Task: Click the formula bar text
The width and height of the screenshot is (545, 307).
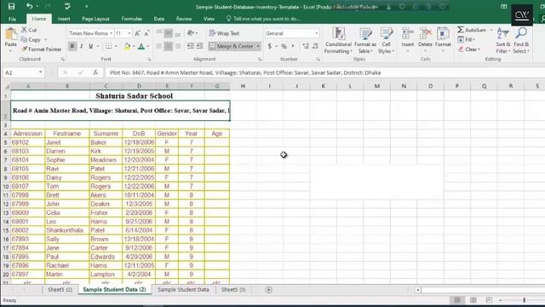Action: point(245,72)
